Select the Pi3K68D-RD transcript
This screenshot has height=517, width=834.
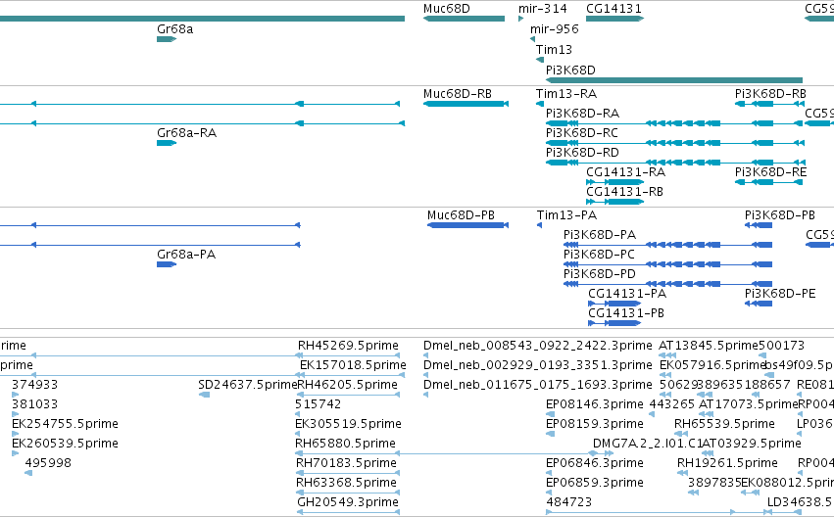tap(675, 163)
